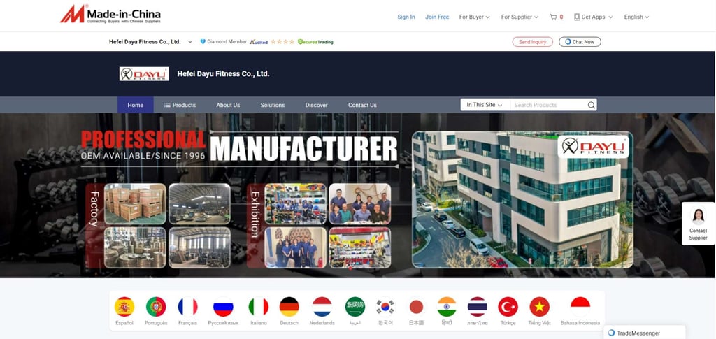Open the In This Site dropdown

485,105
